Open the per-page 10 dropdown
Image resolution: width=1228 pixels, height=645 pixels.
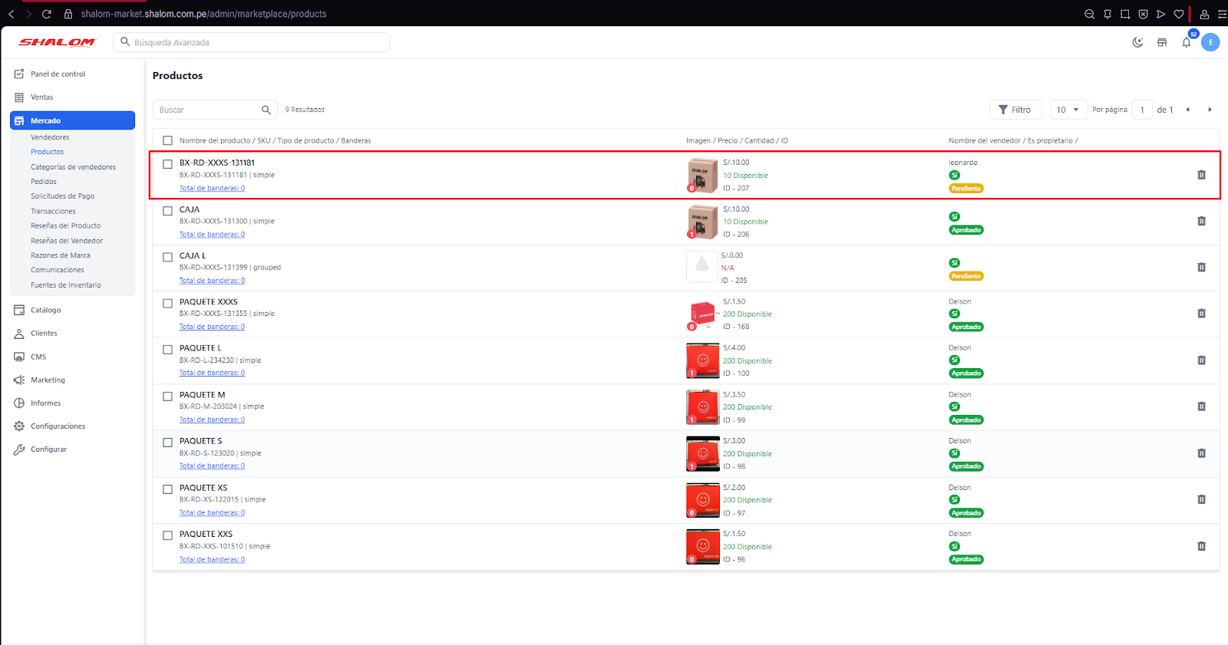point(1068,110)
